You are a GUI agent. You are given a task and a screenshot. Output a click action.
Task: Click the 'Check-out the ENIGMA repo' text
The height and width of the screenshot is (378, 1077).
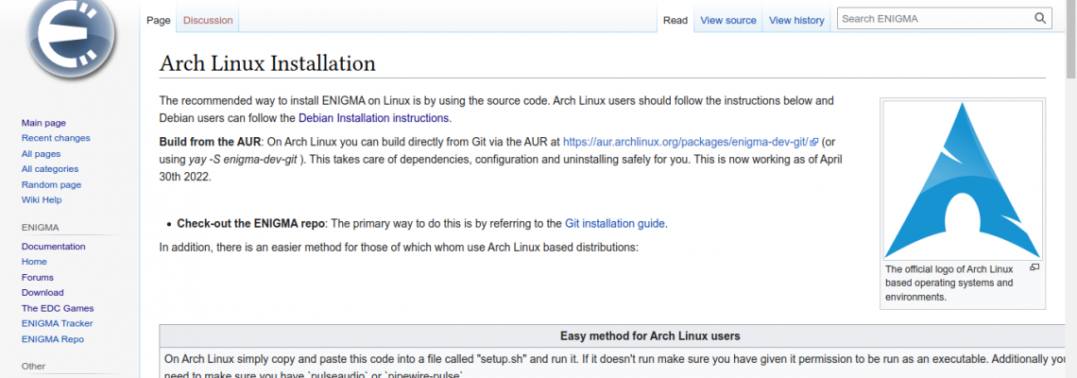pyautogui.click(x=250, y=223)
